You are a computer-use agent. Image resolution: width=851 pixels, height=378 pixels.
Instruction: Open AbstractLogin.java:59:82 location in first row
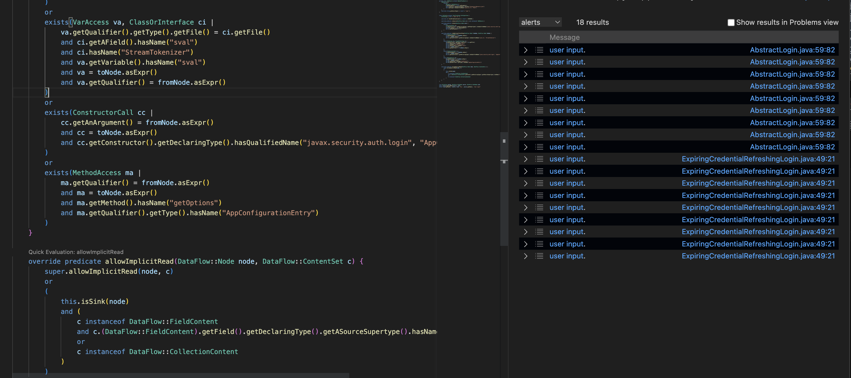[792, 50]
